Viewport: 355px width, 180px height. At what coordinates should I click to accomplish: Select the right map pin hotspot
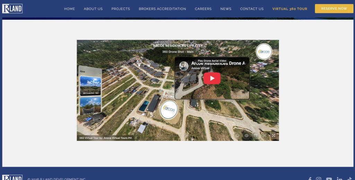[x=149, y=64]
